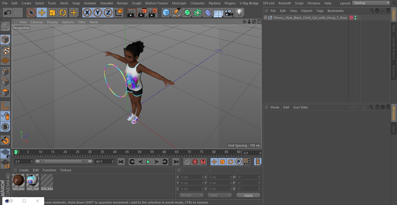Switch to Texture mode

pyautogui.click(x=5, y=50)
